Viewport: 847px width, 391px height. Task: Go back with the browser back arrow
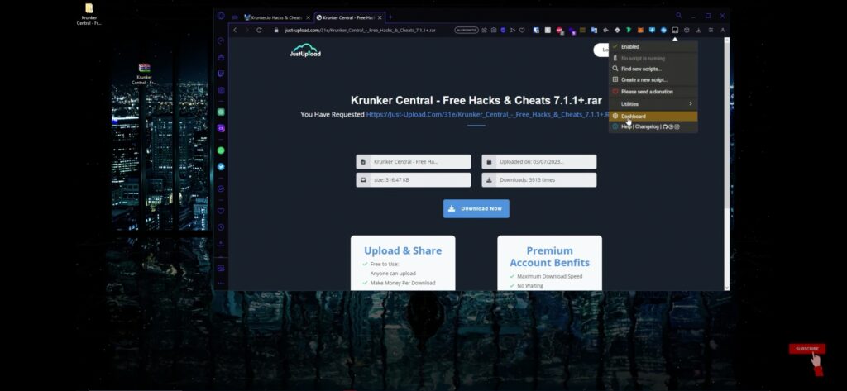(235, 31)
